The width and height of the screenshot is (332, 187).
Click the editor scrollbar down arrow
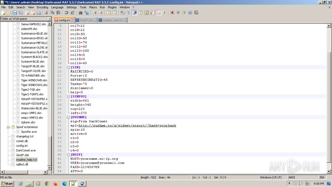tap(329, 171)
